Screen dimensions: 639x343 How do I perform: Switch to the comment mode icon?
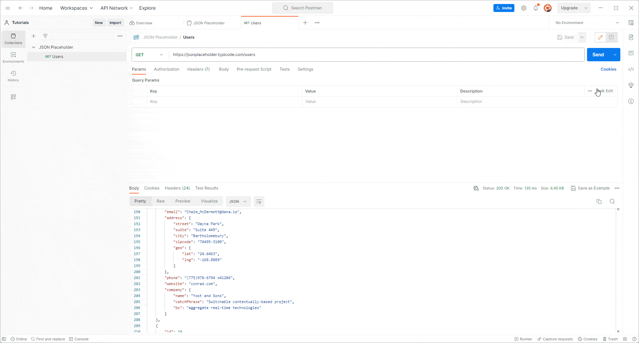pos(612,37)
